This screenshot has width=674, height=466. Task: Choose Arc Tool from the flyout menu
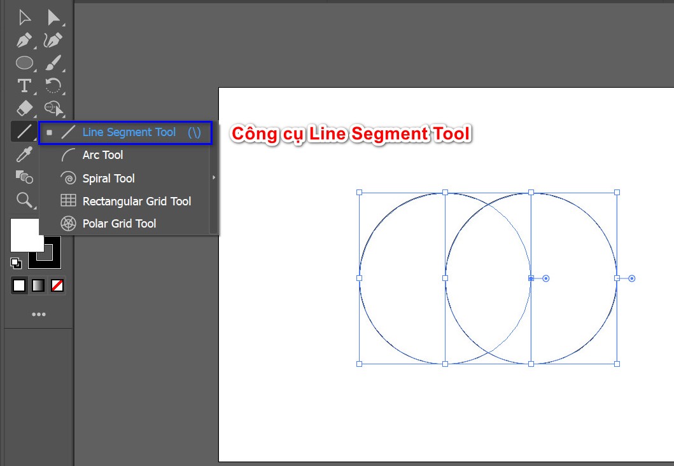103,154
